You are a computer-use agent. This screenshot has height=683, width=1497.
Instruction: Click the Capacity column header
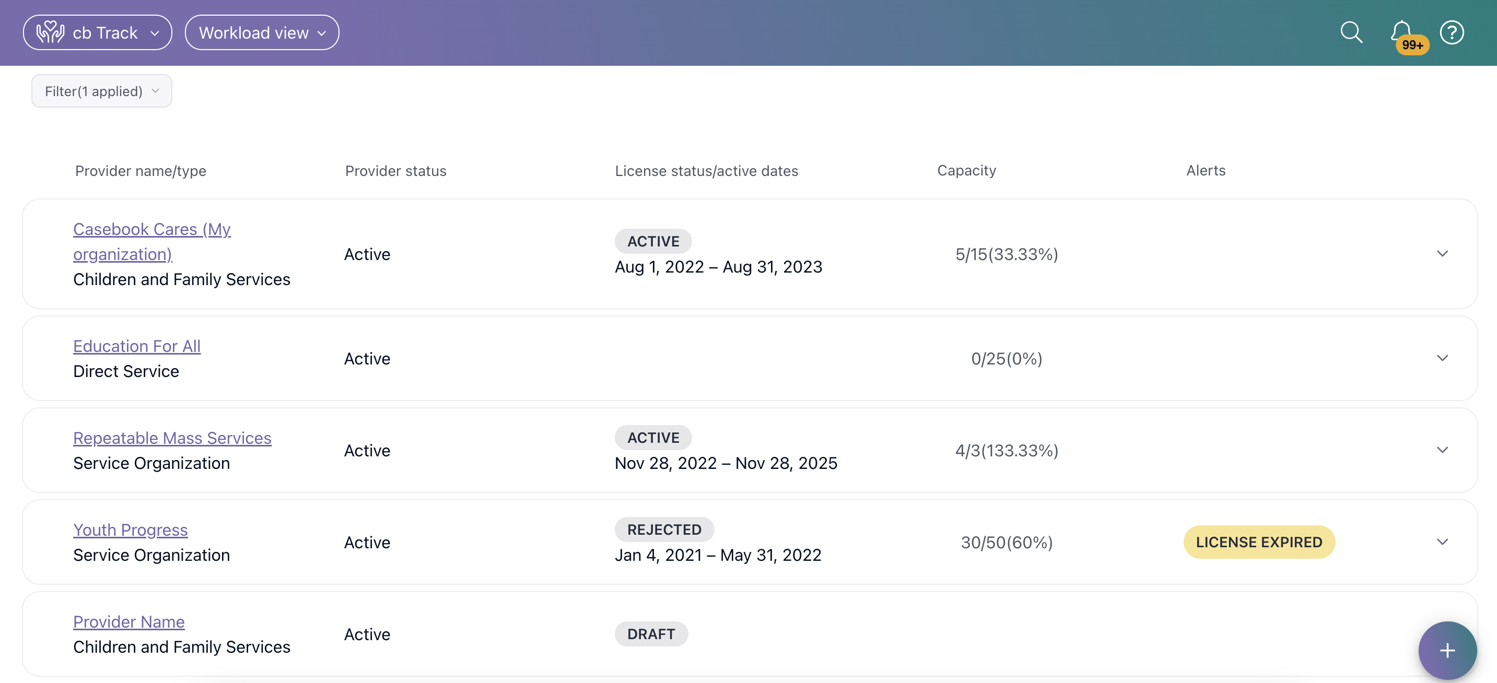tap(966, 170)
